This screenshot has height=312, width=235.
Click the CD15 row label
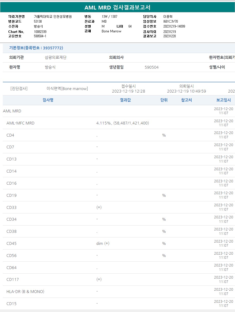point(11,304)
